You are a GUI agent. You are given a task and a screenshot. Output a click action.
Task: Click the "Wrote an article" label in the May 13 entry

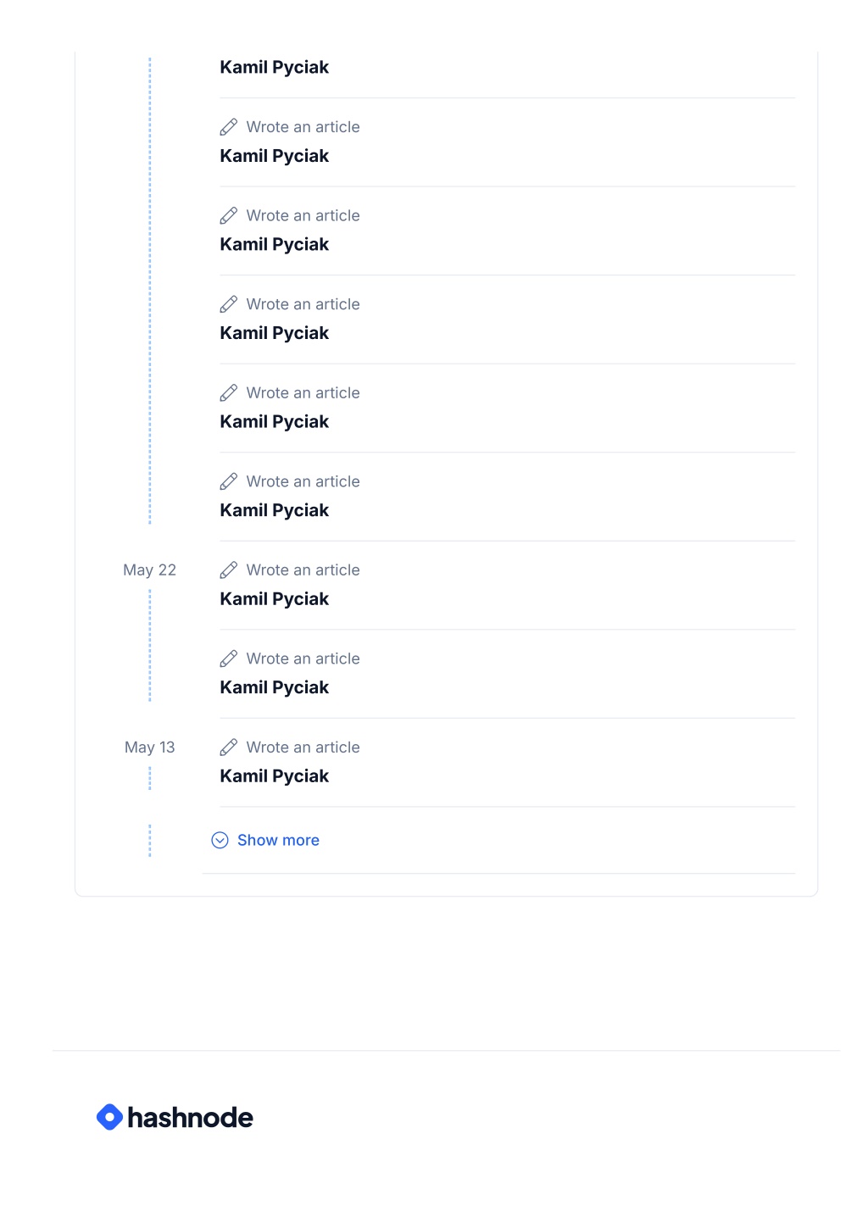pos(303,747)
